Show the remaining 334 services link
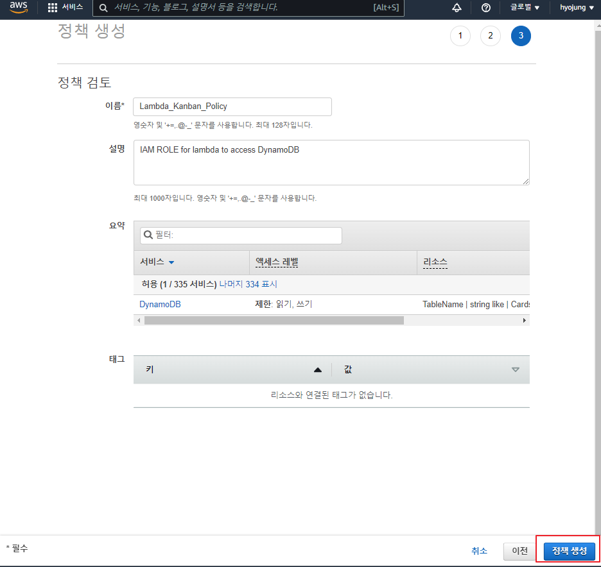This screenshot has height=567, width=601. (x=248, y=284)
